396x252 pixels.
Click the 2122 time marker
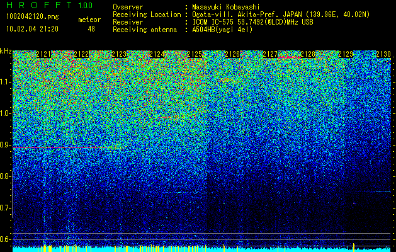click(x=81, y=54)
